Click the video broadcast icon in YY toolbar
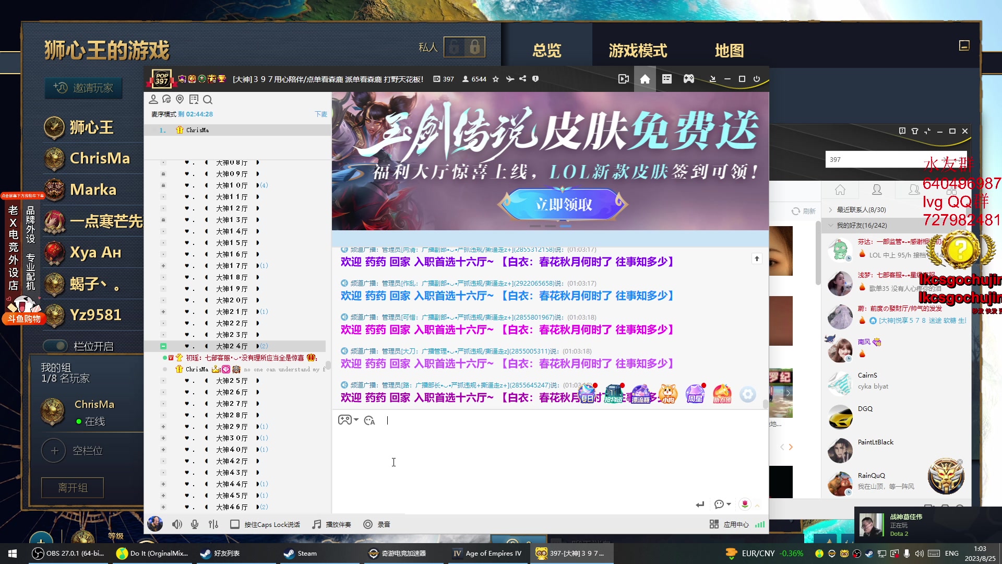1002x564 pixels. (623, 79)
